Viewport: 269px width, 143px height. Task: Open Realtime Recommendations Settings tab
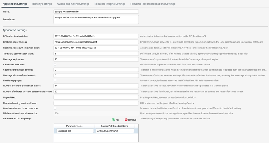click(153, 4)
